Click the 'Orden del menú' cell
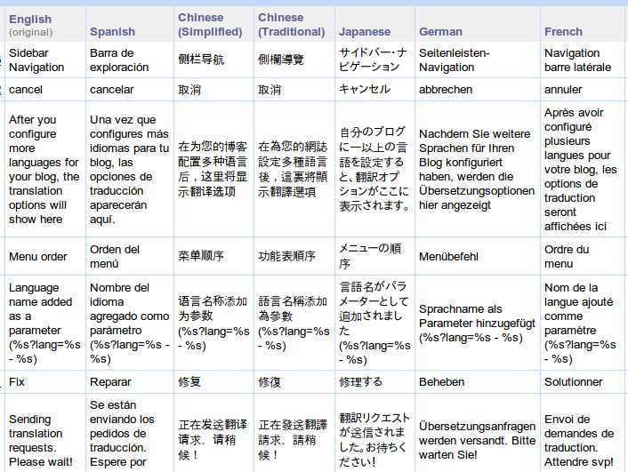Viewport: 628px width, 472px height. [x=130, y=256]
